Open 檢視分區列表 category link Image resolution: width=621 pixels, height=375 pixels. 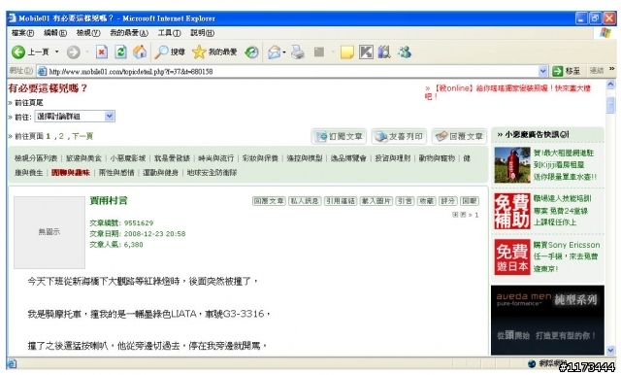(36, 158)
